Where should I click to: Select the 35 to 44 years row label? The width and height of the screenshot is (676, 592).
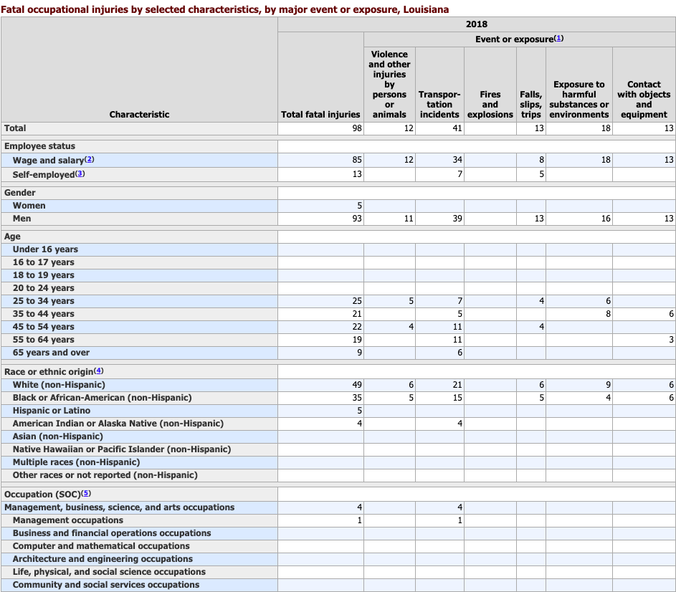[x=43, y=314]
